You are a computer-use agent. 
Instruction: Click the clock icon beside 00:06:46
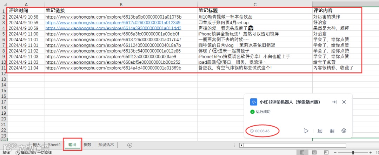(x=252, y=131)
